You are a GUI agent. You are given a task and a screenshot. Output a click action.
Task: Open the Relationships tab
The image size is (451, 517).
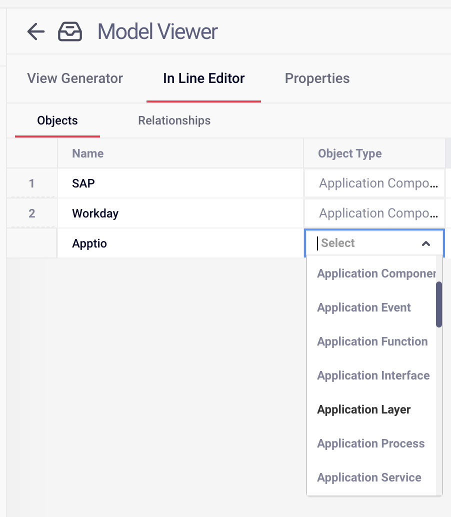click(x=174, y=120)
